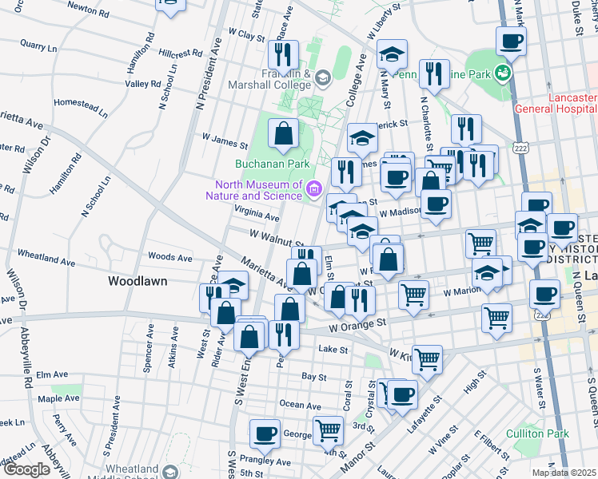Click the Hillcrest Rd street label
The width and height of the screenshot is (598, 479).
tap(181, 53)
